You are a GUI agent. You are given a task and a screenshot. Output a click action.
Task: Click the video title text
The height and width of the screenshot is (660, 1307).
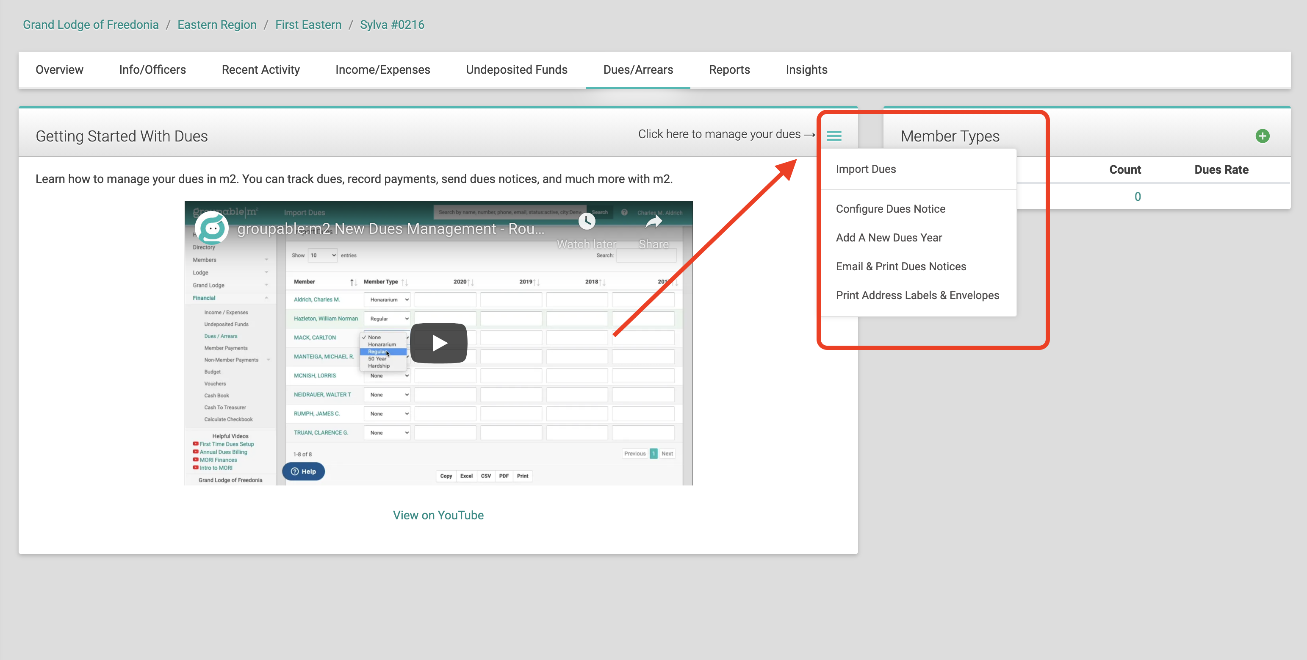click(x=390, y=228)
